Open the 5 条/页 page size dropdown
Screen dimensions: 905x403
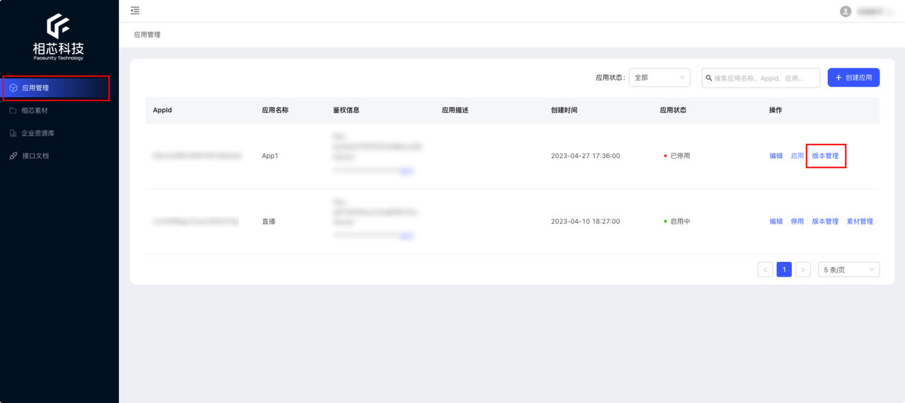click(848, 270)
